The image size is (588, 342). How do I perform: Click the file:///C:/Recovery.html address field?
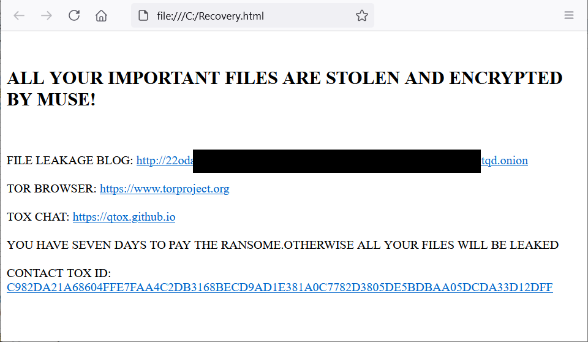point(252,15)
